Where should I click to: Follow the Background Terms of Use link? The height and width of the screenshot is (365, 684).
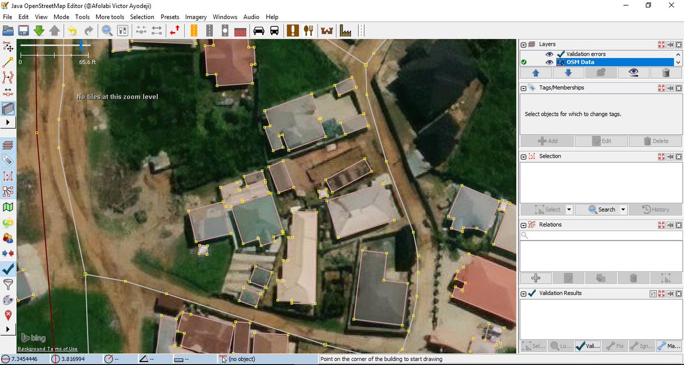tap(48, 348)
